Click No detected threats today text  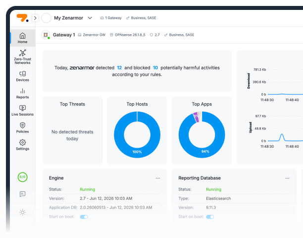point(72,135)
